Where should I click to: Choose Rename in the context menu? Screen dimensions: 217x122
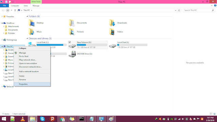(32, 80)
